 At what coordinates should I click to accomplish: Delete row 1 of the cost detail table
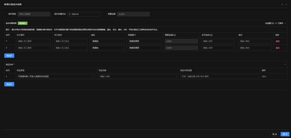278,41
